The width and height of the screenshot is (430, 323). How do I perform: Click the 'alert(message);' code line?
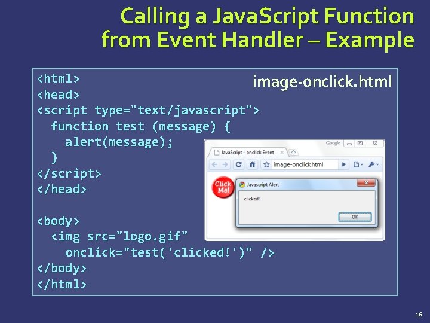click(x=119, y=142)
